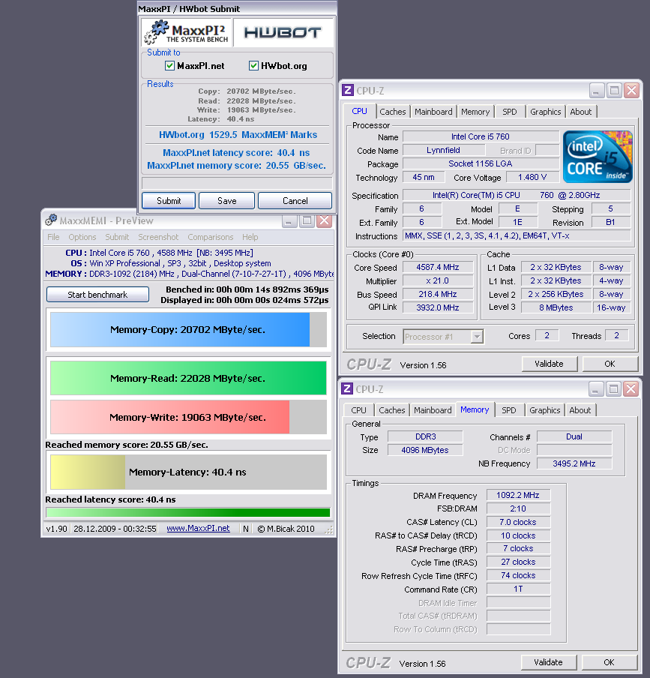The image size is (650, 678).
Task: Click the 'N' cell in MaxxMEM status bar
Action: [245, 529]
